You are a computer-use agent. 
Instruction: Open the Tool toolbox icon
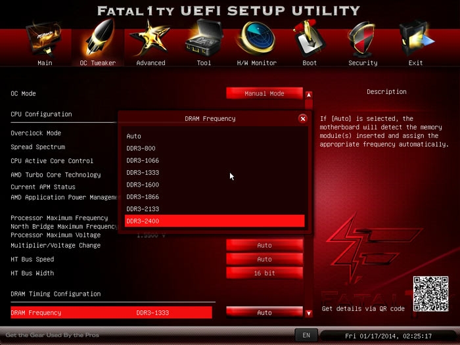click(204, 38)
